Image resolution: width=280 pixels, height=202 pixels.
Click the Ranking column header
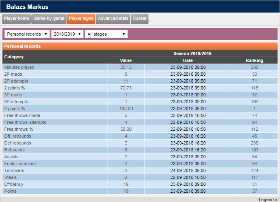(254, 60)
